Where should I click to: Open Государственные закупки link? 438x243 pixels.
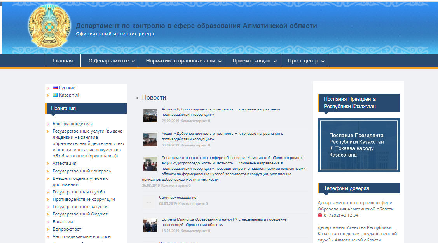pos(80,207)
